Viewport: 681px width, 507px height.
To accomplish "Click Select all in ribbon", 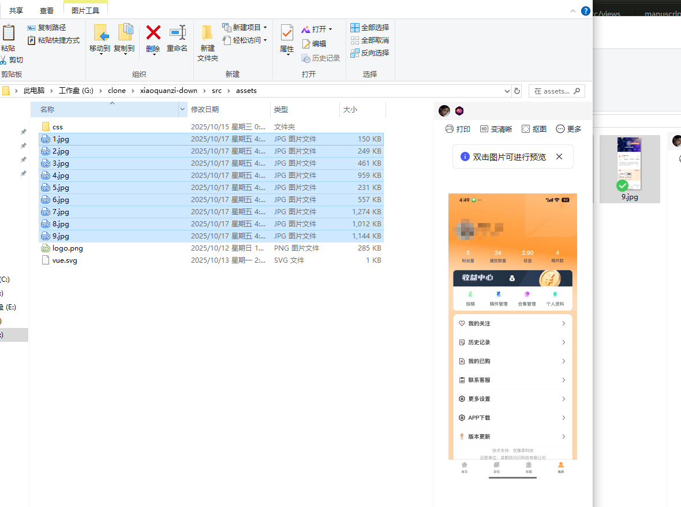I will tap(369, 27).
